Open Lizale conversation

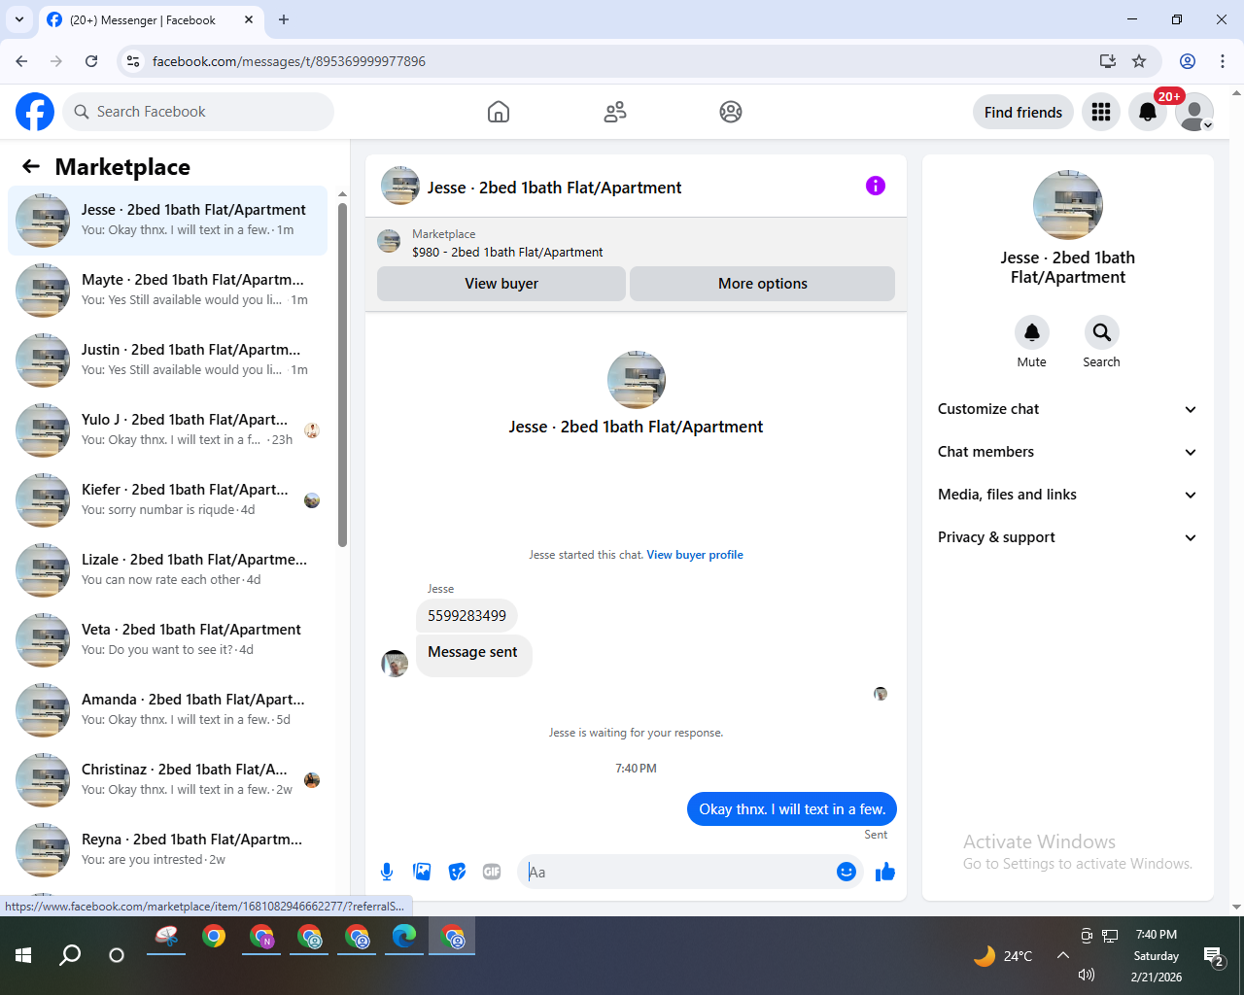167,570
